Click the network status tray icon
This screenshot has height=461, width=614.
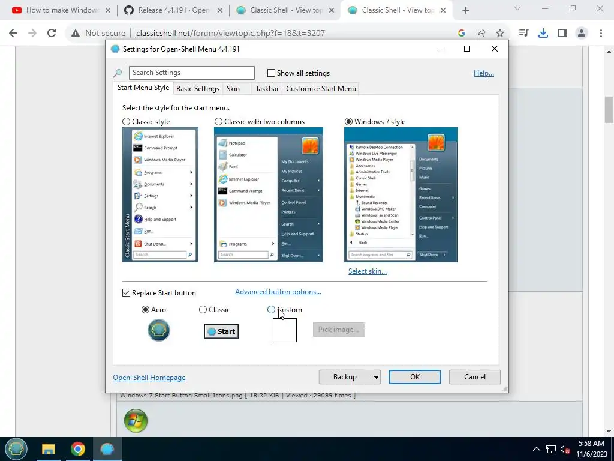point(551,449)
